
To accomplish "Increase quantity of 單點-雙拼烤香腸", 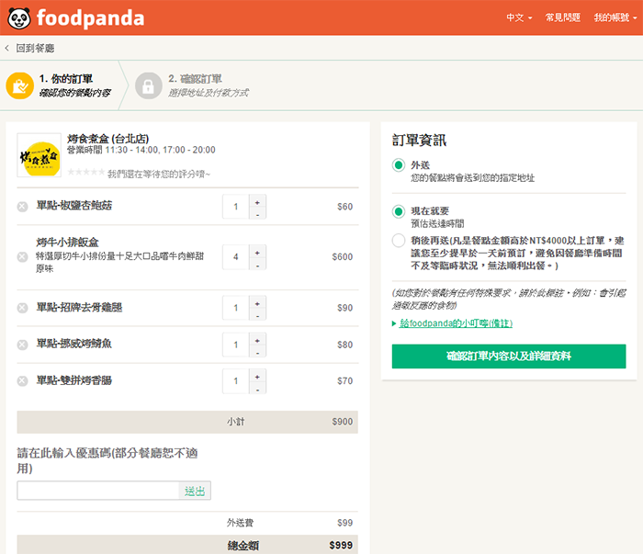I will point(257,377).
